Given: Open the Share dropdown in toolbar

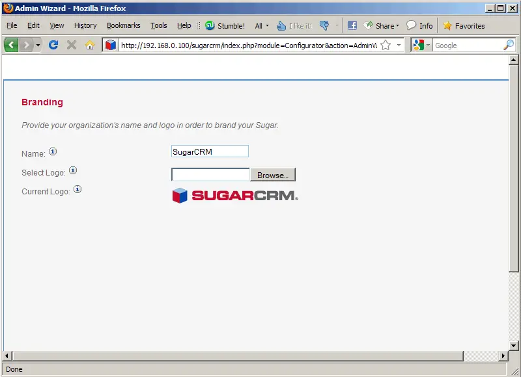Looking at the screenshot, I should (381, 25).
